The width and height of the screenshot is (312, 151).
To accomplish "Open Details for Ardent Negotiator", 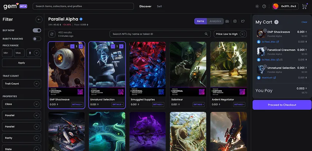I will [240, 104].
